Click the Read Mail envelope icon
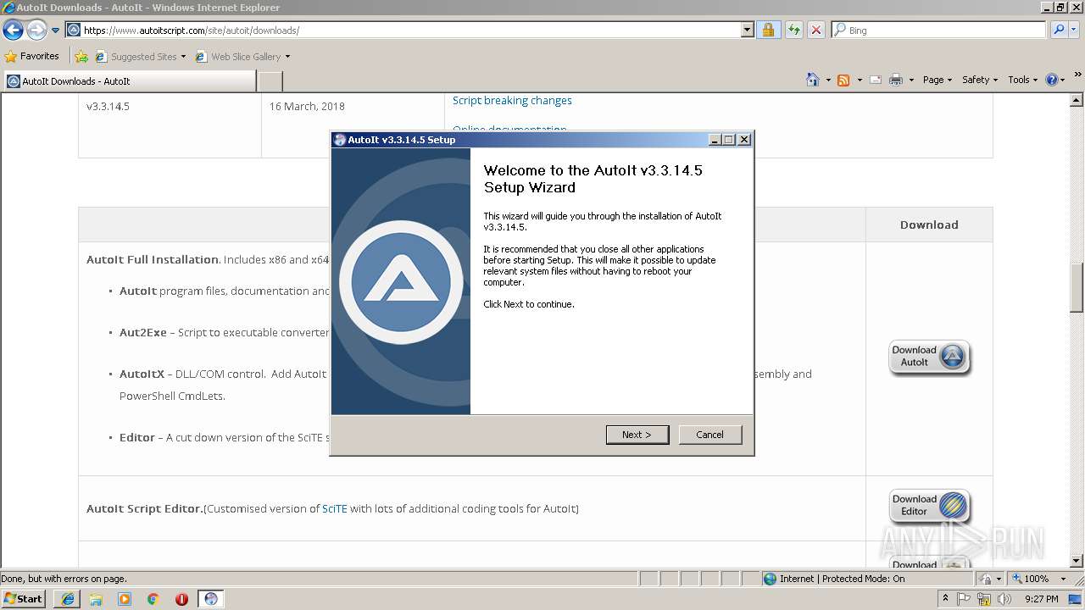The height and width of the screenshot is (610, 1085). click(875, 80)
